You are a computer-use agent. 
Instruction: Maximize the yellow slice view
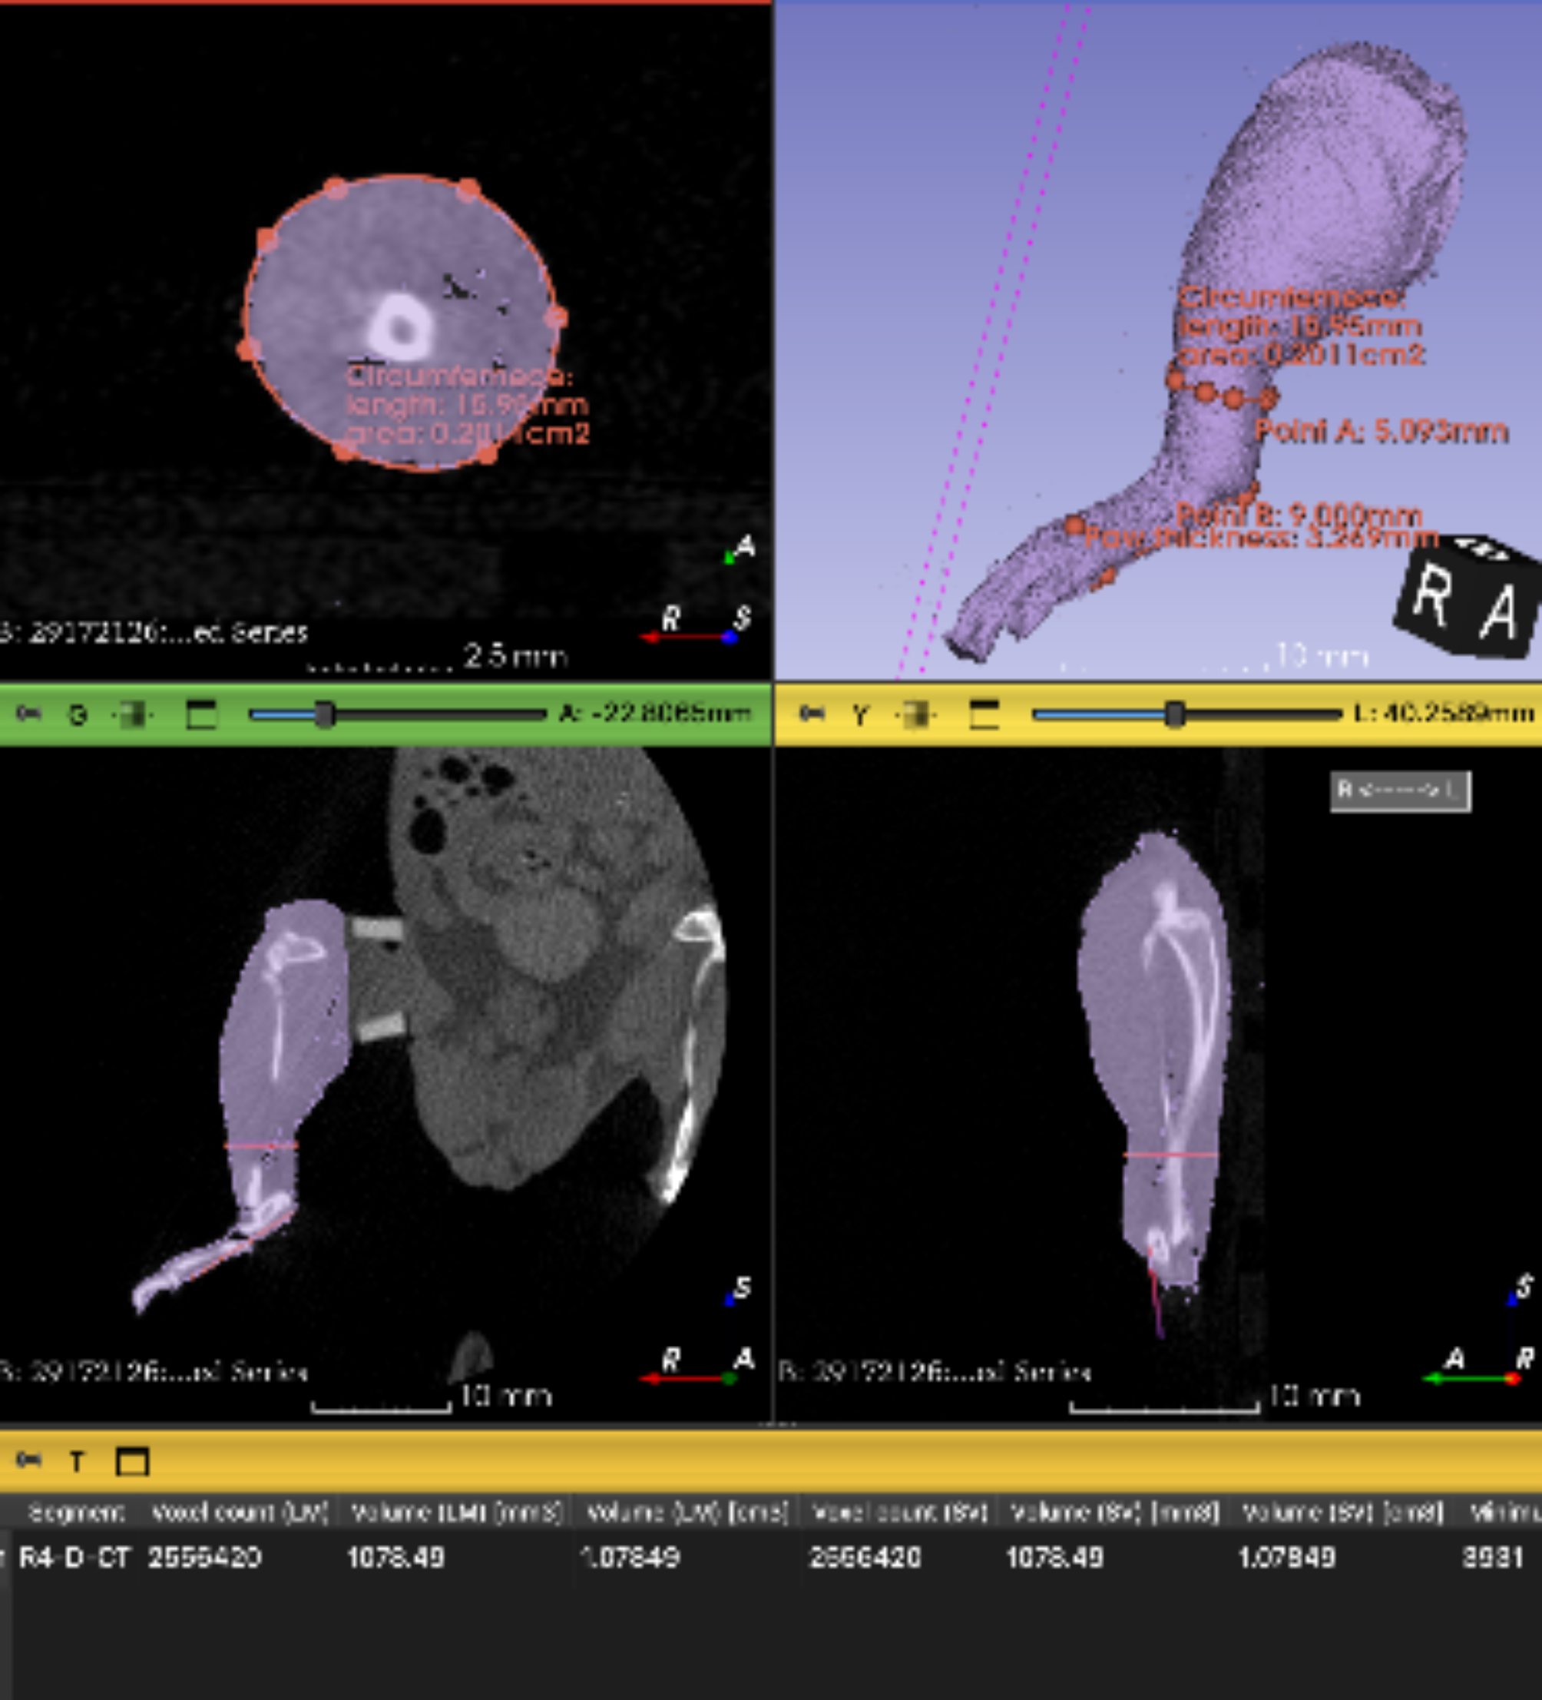click(984, 715)
